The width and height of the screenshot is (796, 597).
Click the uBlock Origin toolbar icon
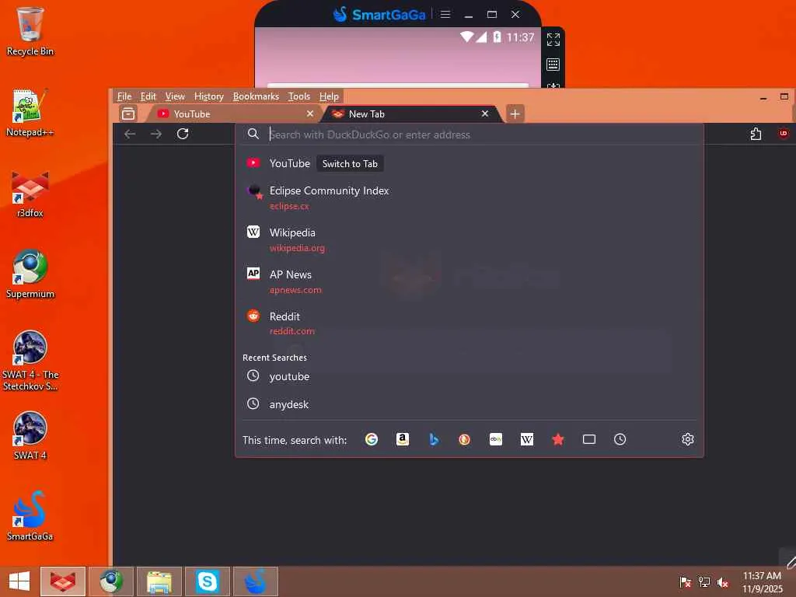(784, 134)
